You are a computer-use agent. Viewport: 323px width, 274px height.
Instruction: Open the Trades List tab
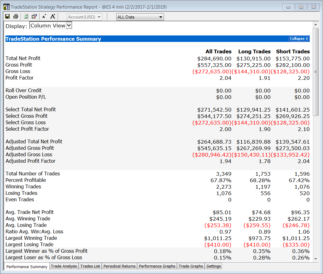click(x=90, y=266)
